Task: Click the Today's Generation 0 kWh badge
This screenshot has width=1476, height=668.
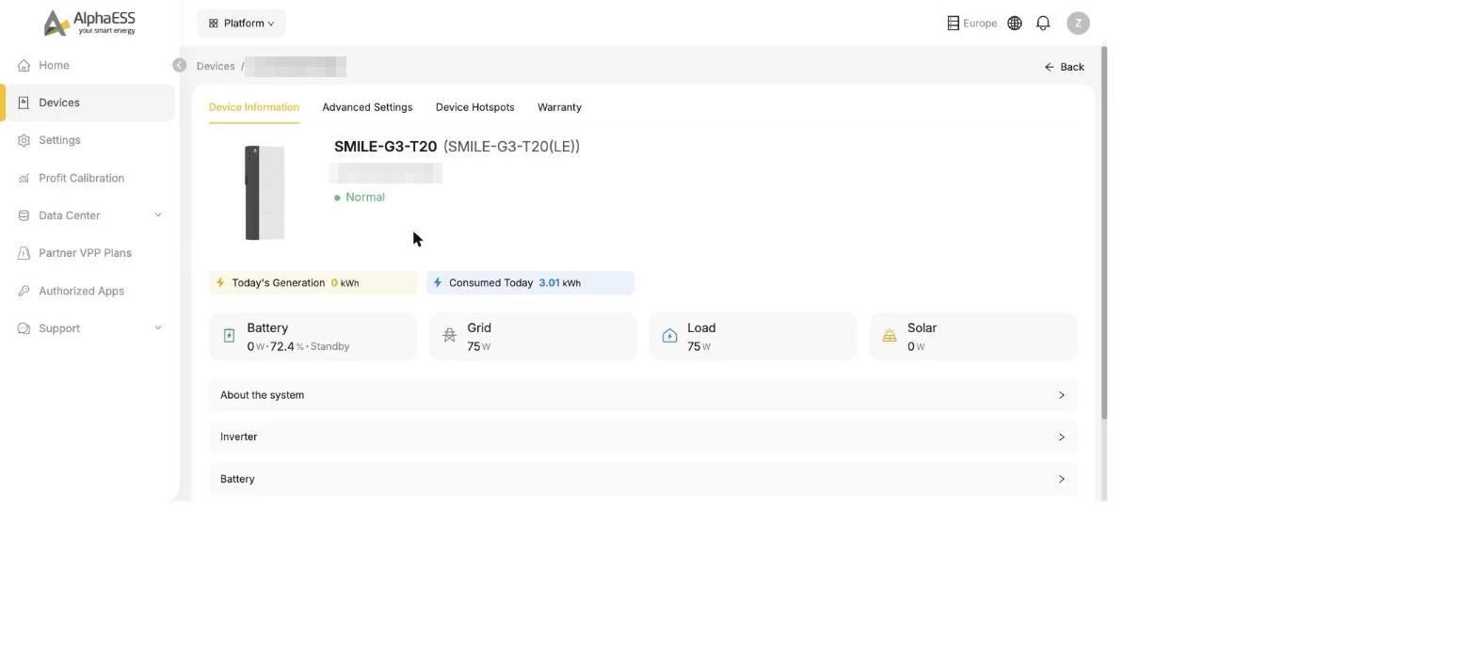Action: pos(313,283)
